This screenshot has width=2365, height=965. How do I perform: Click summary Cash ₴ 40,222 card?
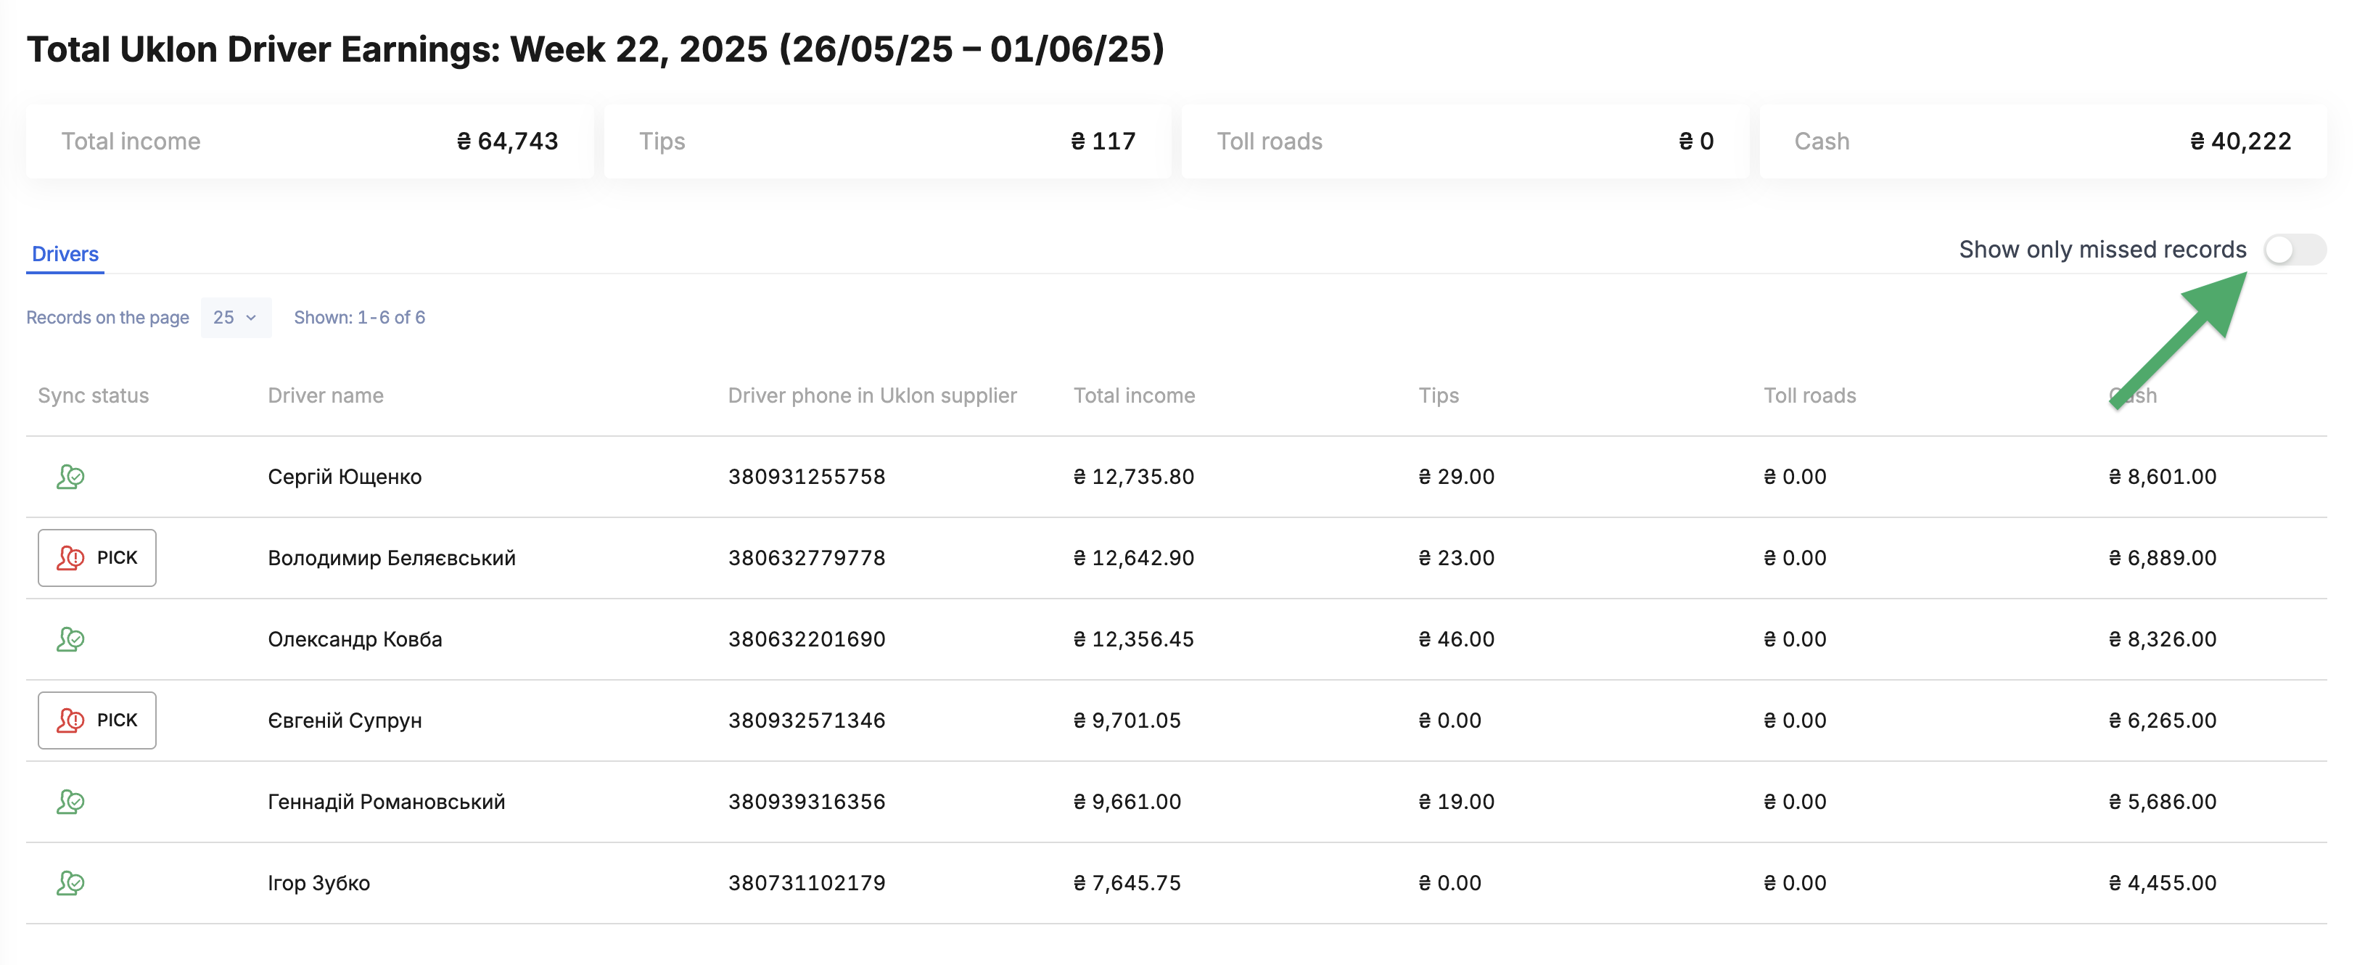tap(2043, 141)
